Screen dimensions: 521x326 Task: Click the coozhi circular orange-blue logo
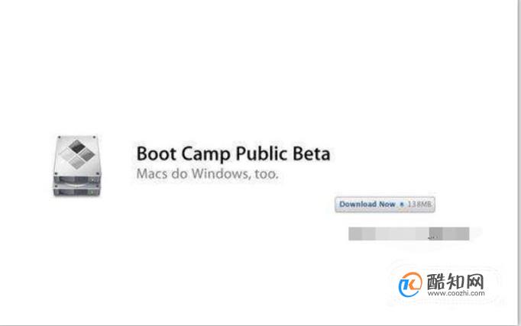click(x=410, y=285)
